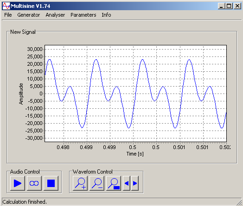
Task: Open the File menu
Action: click(x=8, y=15)
